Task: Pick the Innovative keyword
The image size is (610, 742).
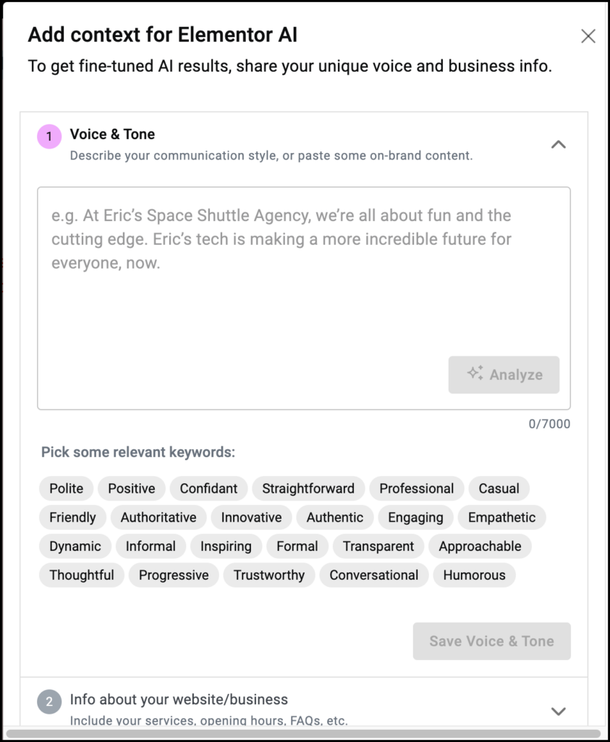Action: click(251, 517)
